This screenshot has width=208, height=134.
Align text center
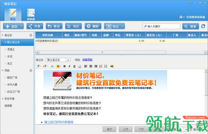tap(91, 66)
